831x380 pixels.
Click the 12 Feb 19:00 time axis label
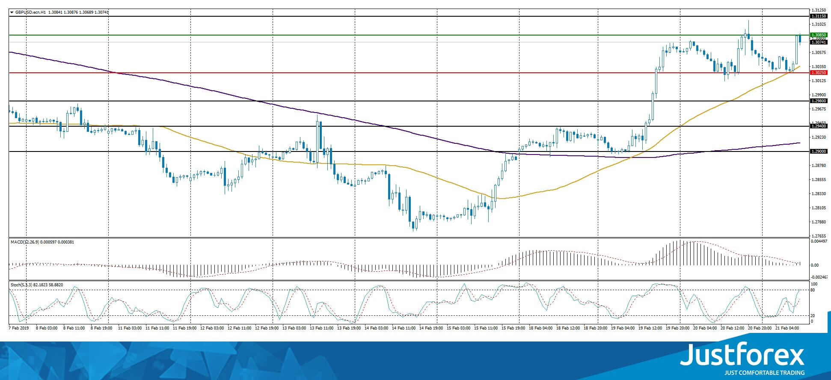(x=267, y=328)
